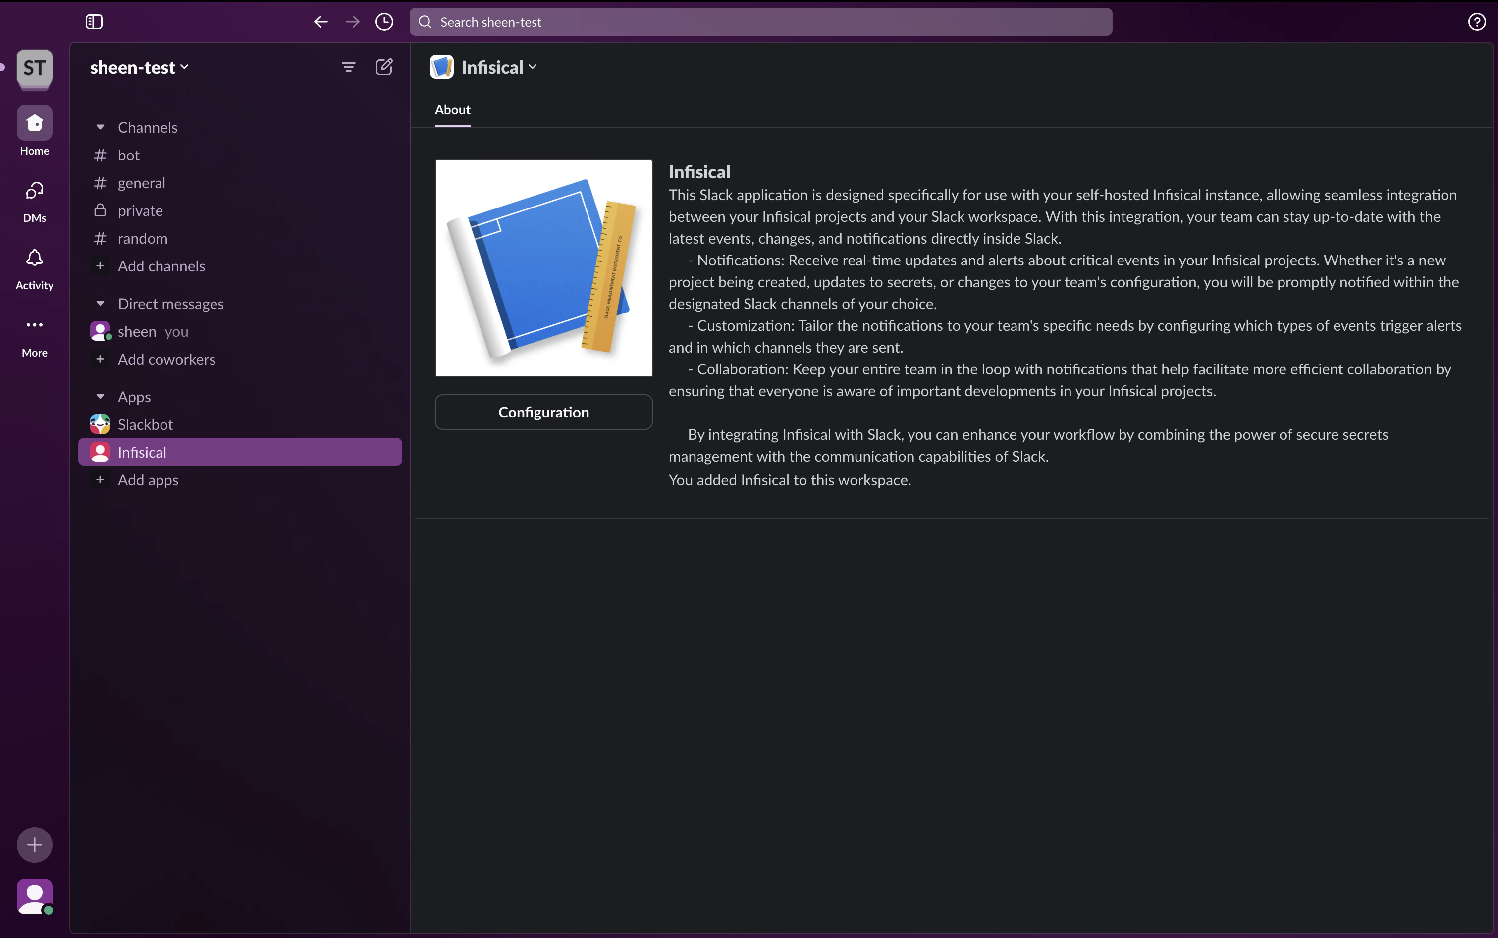Viewport: 1498px width, 938px height.
Task: Open the sheen direct message
Action: click(x=240, y=331)
